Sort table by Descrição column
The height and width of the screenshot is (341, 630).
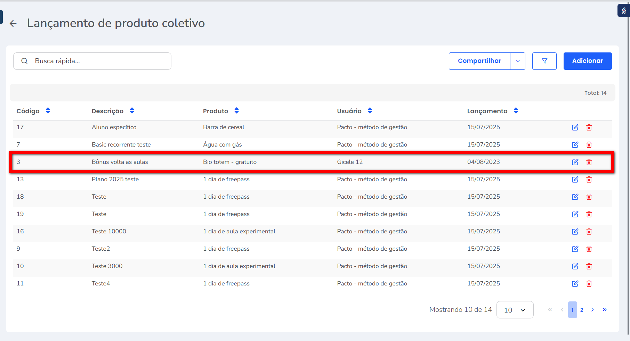(x=132, y=111)
